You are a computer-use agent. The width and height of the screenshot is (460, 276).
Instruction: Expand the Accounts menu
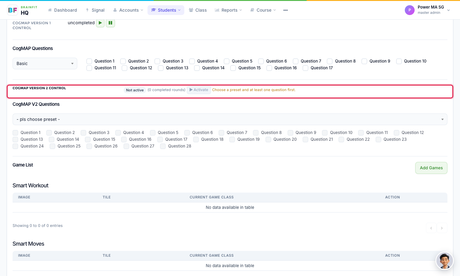click(x=128, y=10)
